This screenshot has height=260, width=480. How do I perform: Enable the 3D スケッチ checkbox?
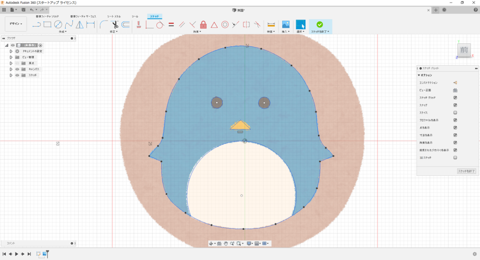pyautogui.click(x=455, y=158)
